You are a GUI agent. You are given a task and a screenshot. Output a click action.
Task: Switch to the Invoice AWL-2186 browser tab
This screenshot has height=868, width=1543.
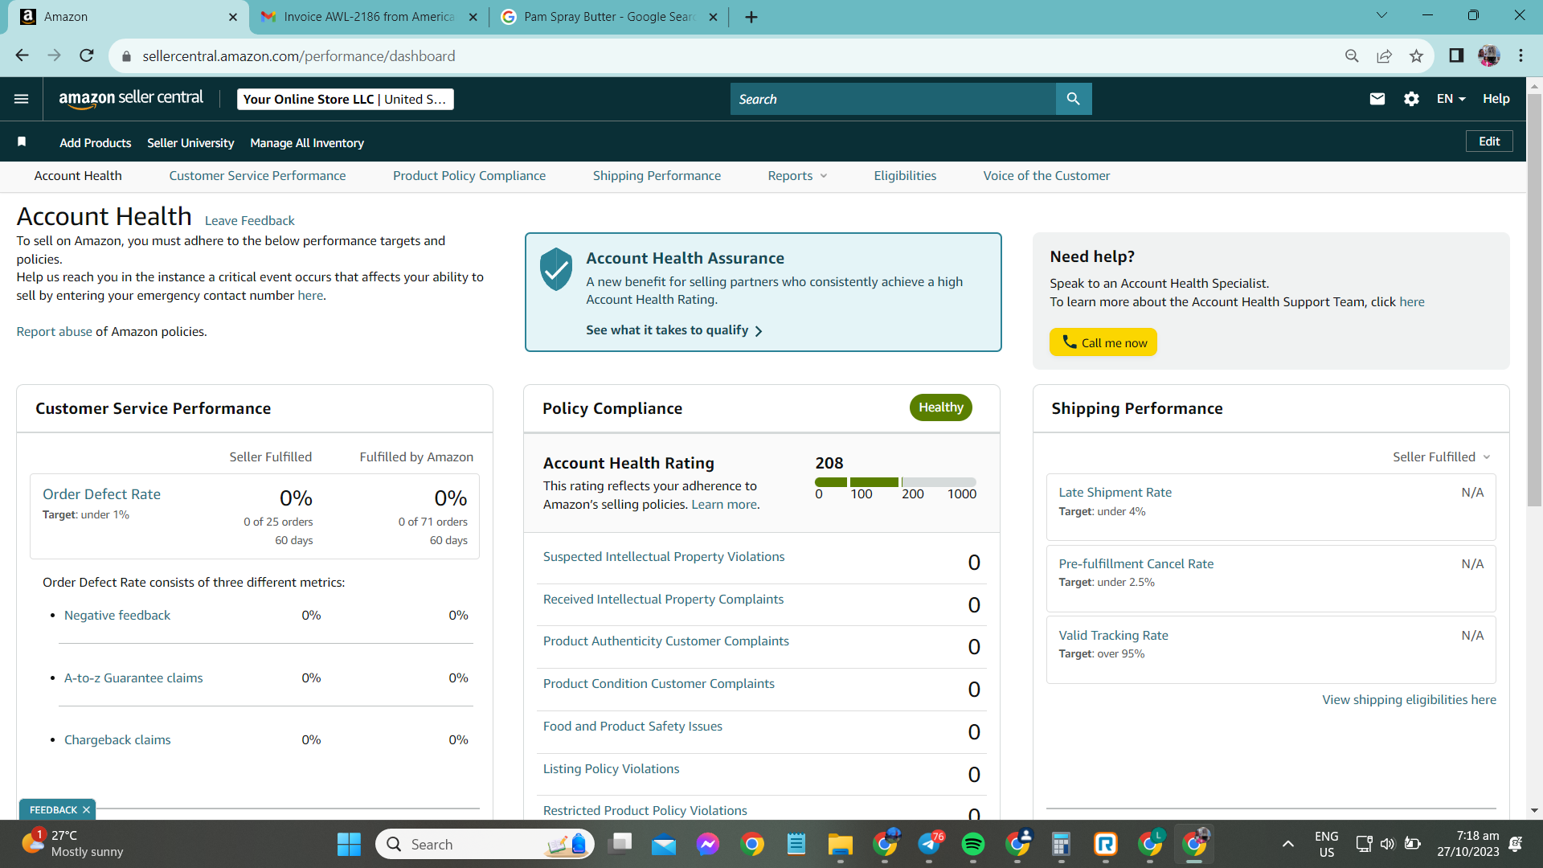[369, 17]
